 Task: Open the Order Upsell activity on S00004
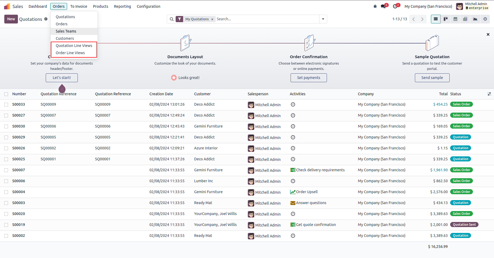coord(304,192)
